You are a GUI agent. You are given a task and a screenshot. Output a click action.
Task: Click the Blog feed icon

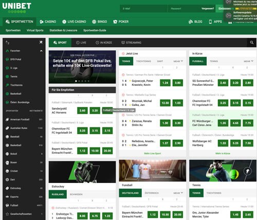(191, 22)
